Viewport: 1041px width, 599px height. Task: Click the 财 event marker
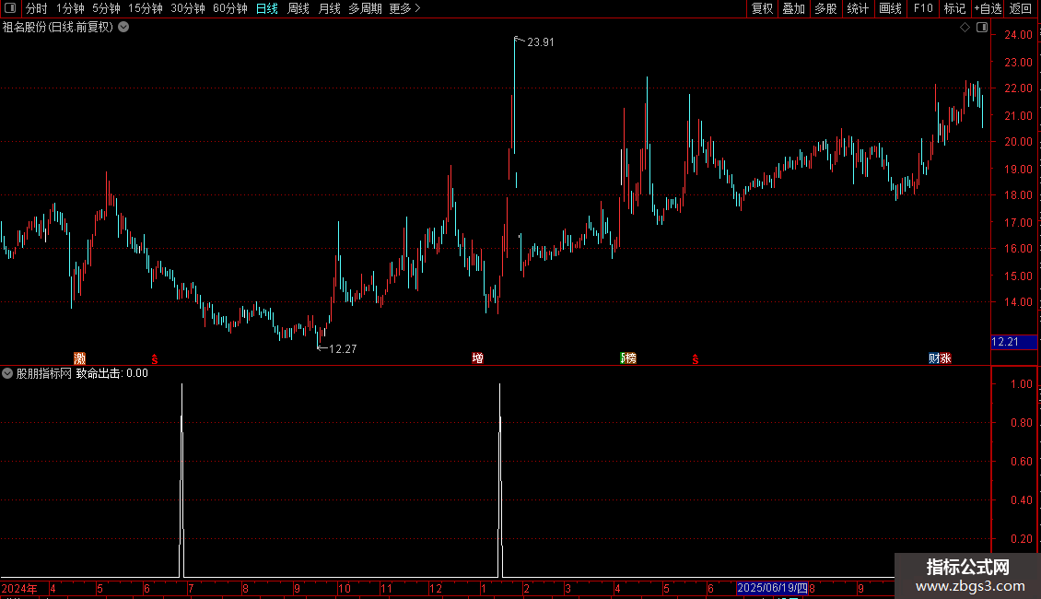coord(933,358)
